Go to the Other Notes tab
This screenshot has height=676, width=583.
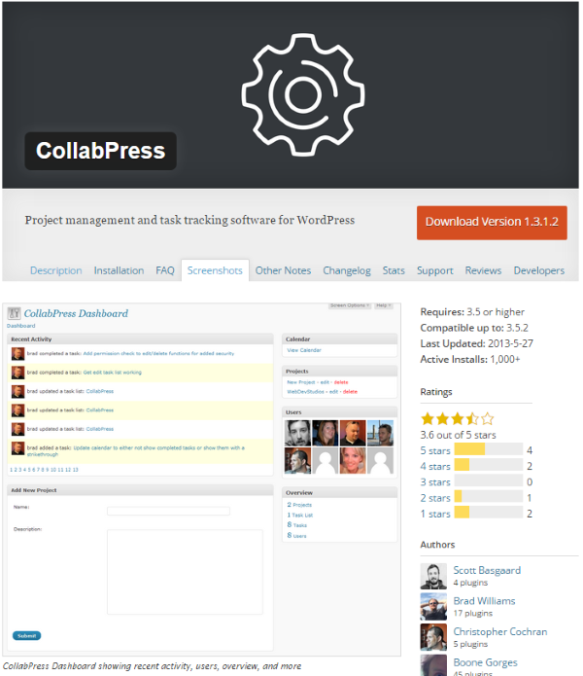(x=283, y=270)
